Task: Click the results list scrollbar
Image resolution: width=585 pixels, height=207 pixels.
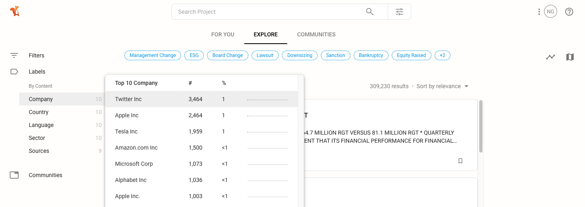Action: (481, 126)
